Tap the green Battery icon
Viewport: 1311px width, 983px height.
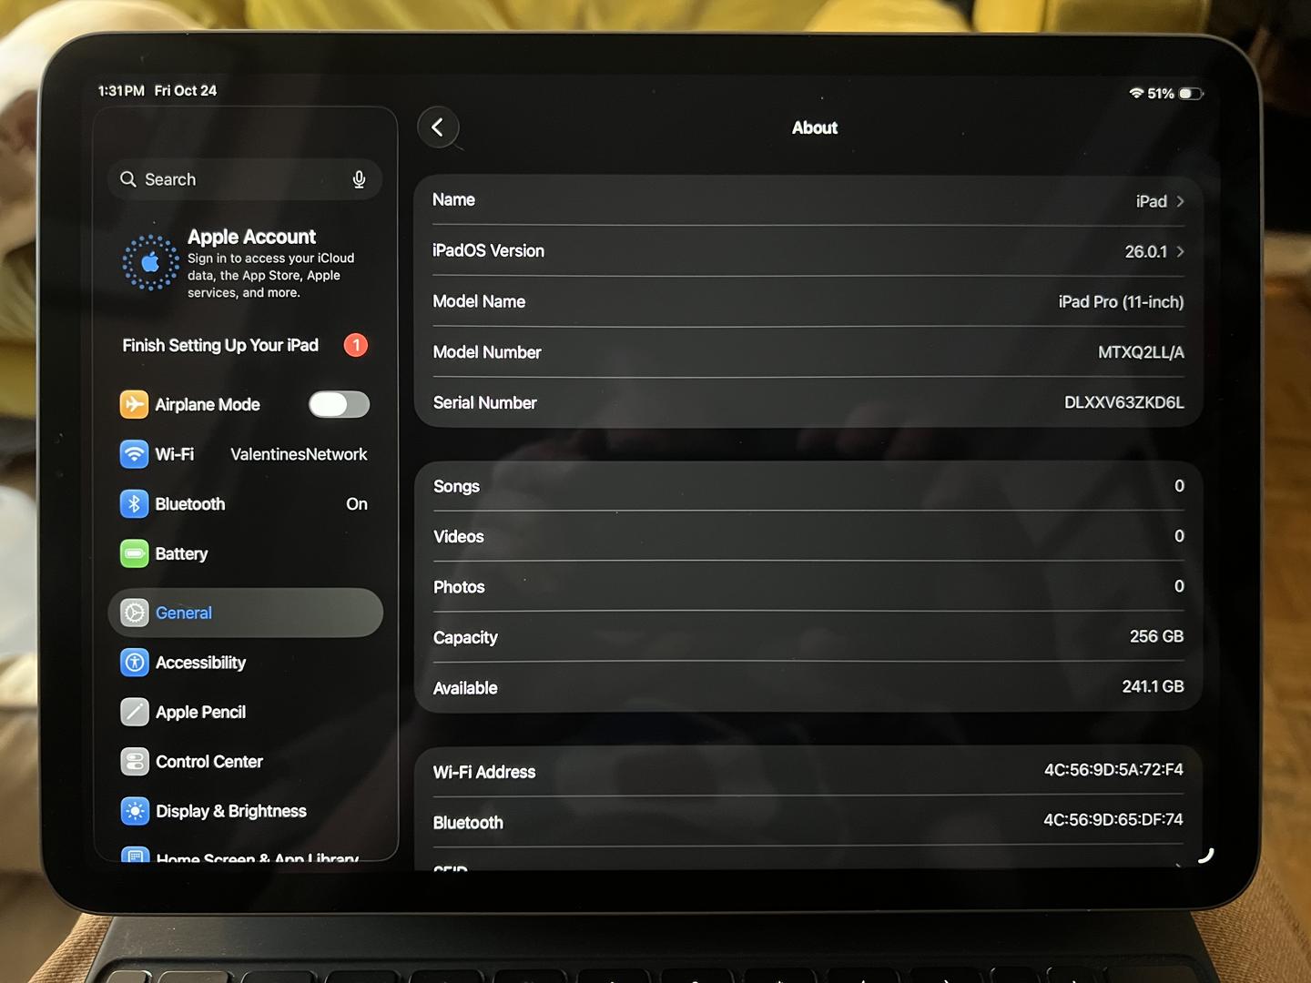pyautogui.click(x=135, y=553)
